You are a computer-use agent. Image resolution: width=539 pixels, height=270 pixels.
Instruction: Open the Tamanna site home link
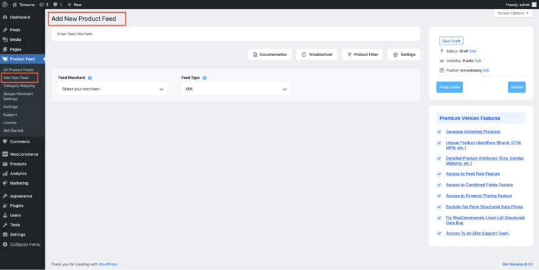pos(24,4)
